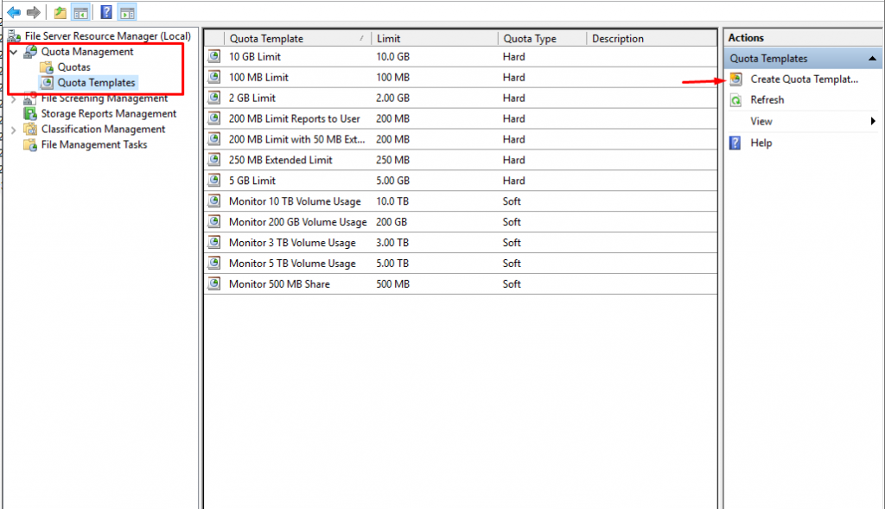Screen dimensions: 885x509
Task: Expand the File Screening Management node
Action: tap(13, 99)
